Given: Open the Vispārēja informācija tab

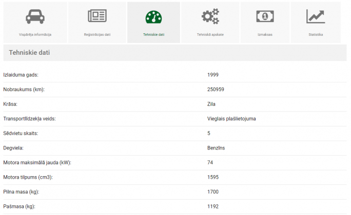Looking at the screenshot, I should 35,35.
